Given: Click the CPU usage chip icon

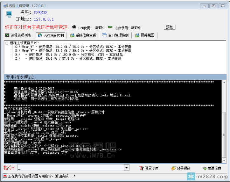Looking at the screenshot, I should pos(74,27).
